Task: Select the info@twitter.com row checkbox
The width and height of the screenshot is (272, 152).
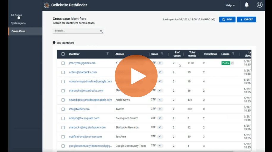Action: (63, 109)
